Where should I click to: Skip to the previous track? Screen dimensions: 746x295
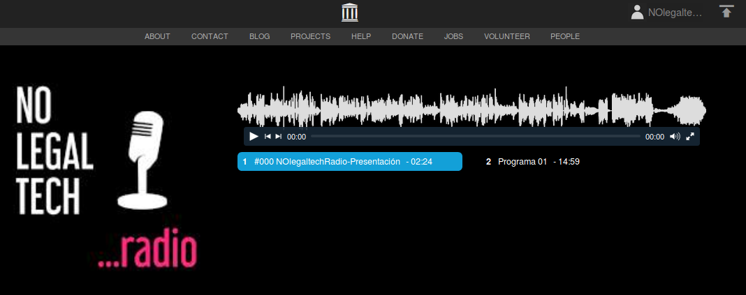(x=268, y=136)
